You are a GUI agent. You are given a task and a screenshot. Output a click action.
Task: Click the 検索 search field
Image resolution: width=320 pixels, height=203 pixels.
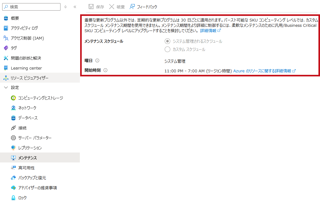[32, 7]
